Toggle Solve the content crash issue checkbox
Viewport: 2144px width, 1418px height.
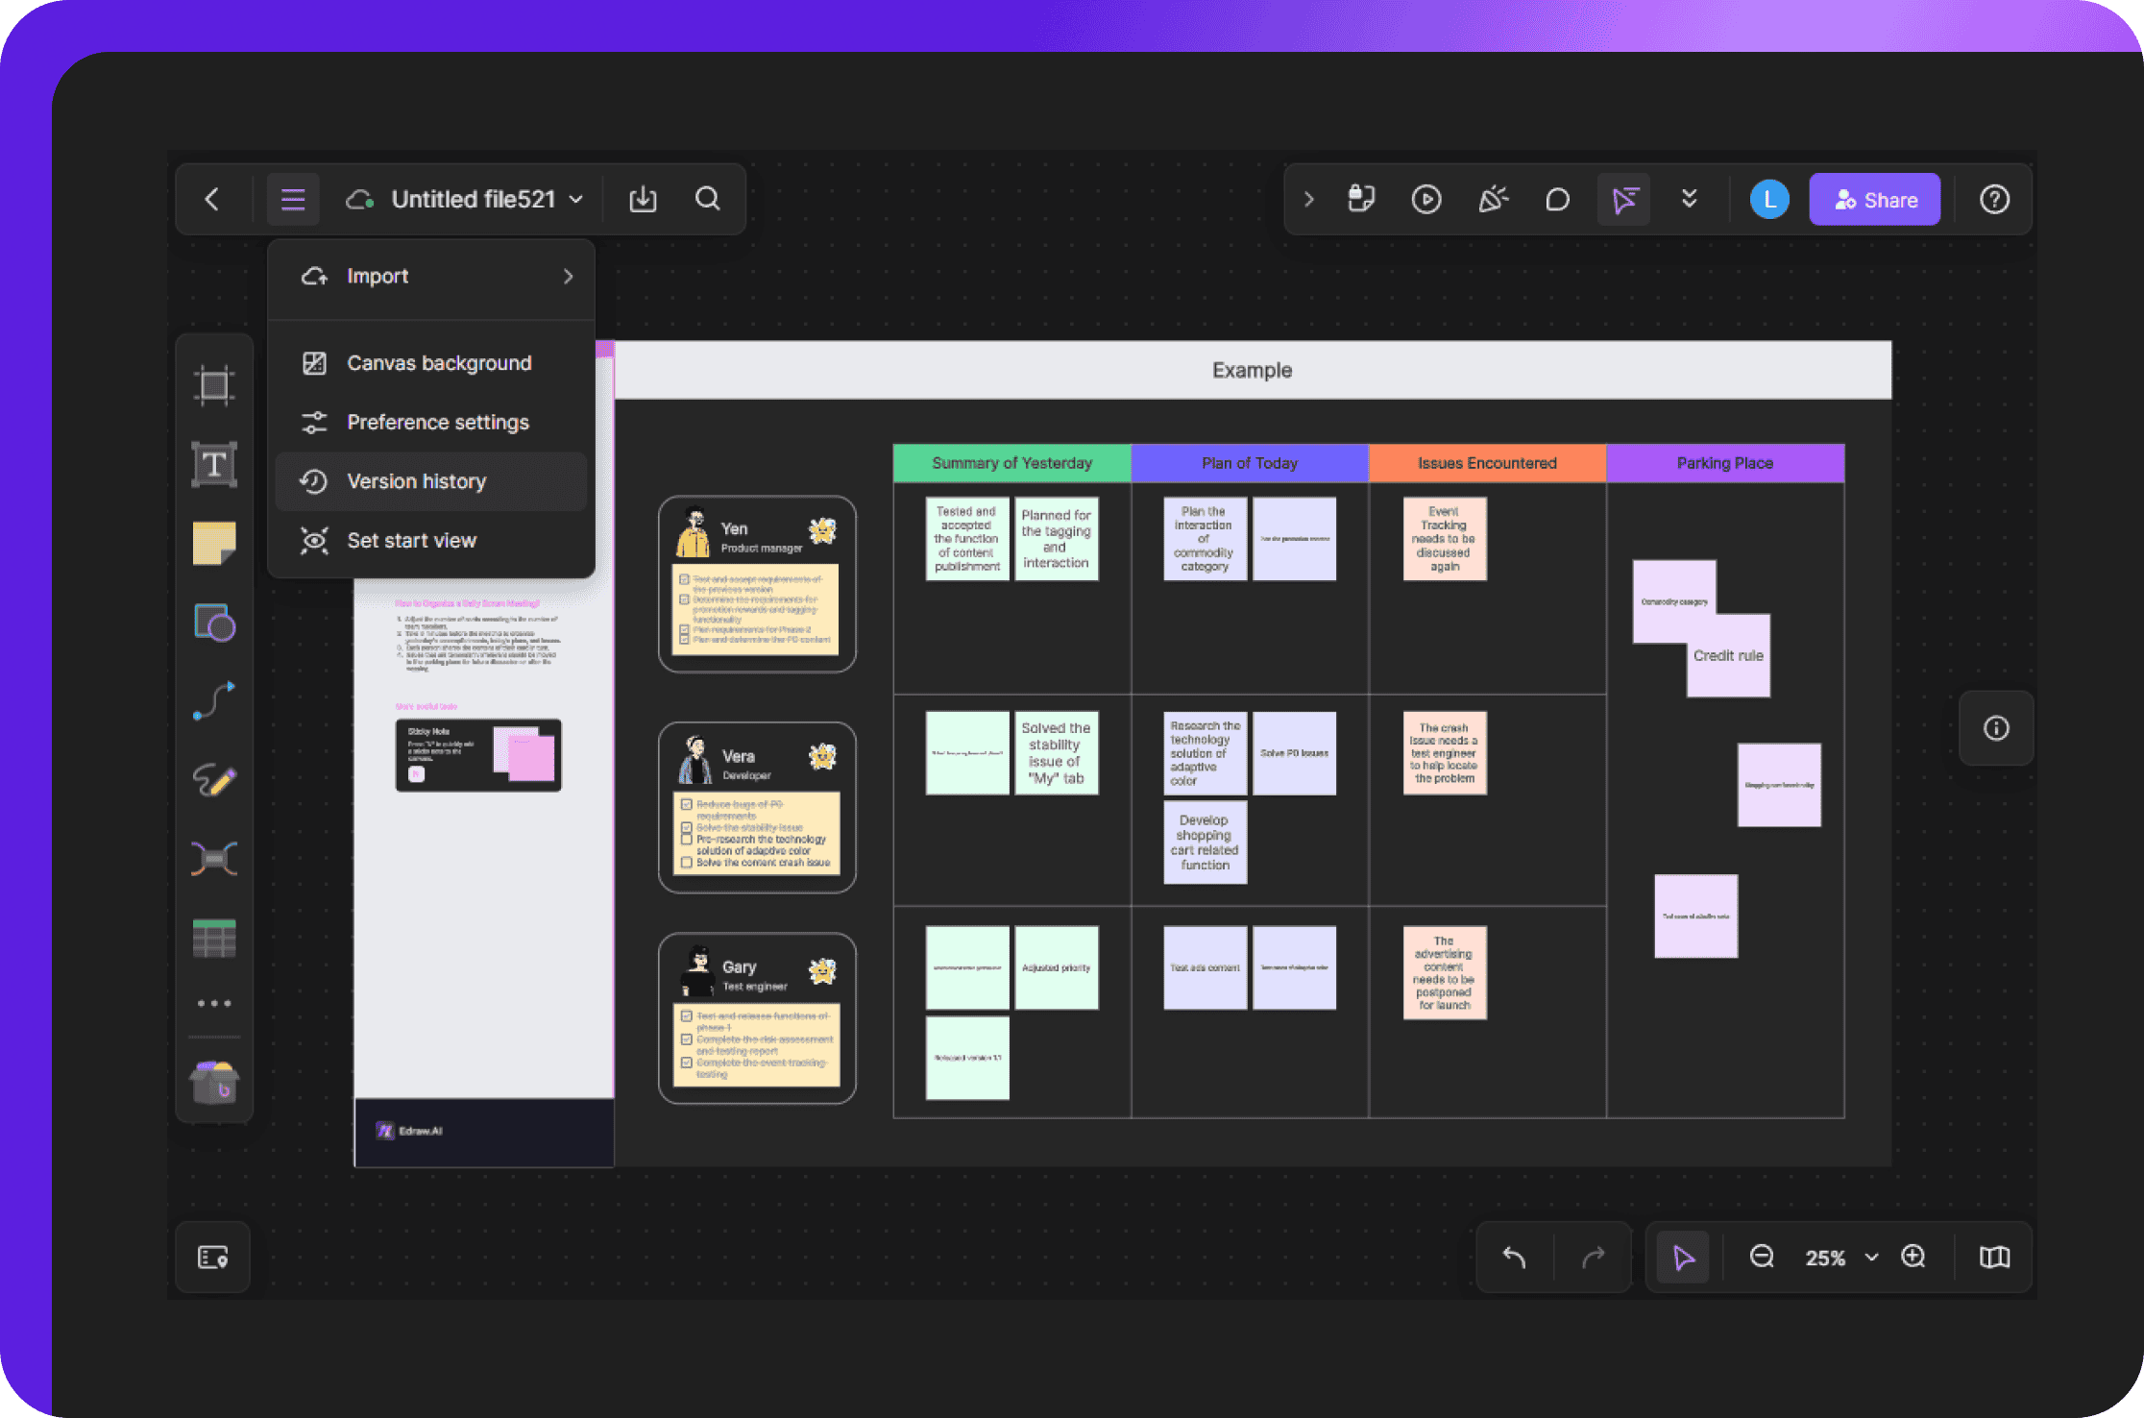(x=687, y=863)
